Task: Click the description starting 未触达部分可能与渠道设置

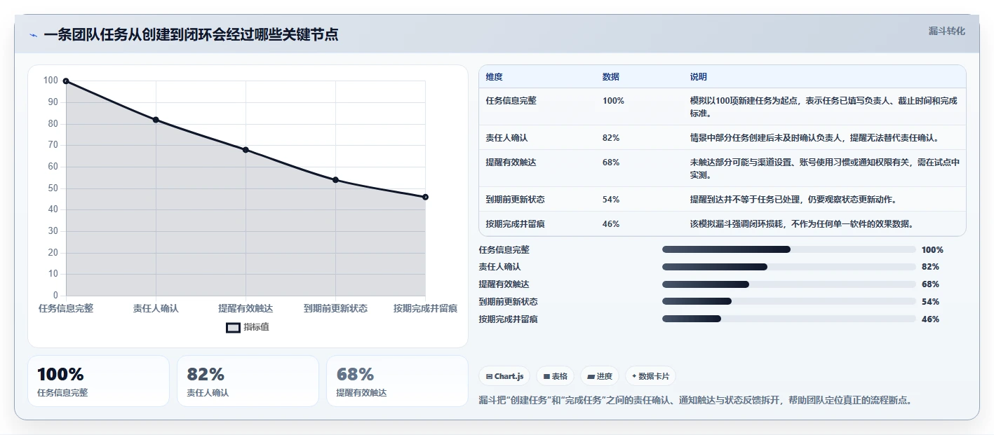Action: [x=825, y=169]
